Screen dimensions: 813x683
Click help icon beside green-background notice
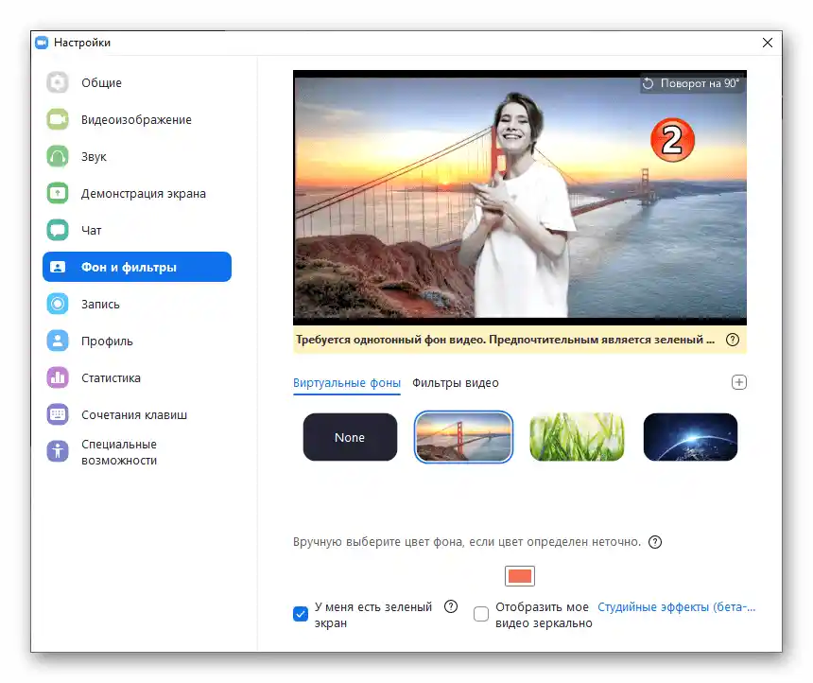732,340
